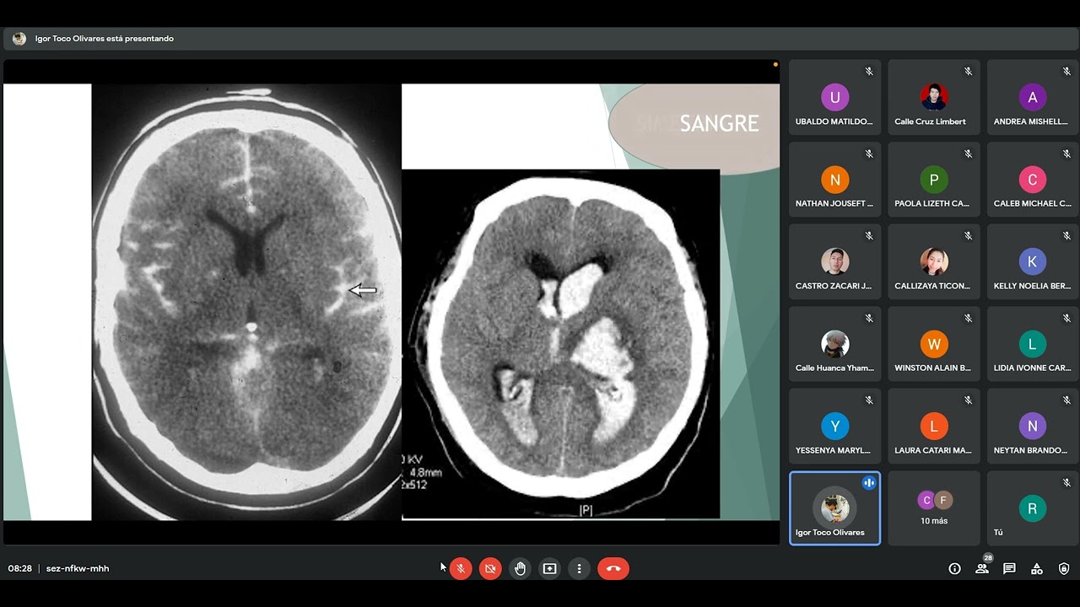Click muted mic icon on CASTRO ZACARI tile

pyautogui.click(x=869, y=236)
